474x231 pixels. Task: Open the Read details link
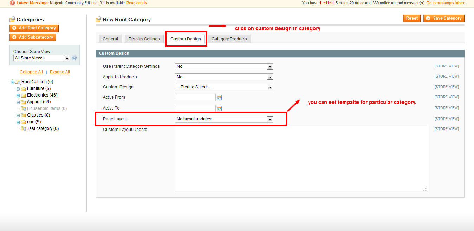137,3
